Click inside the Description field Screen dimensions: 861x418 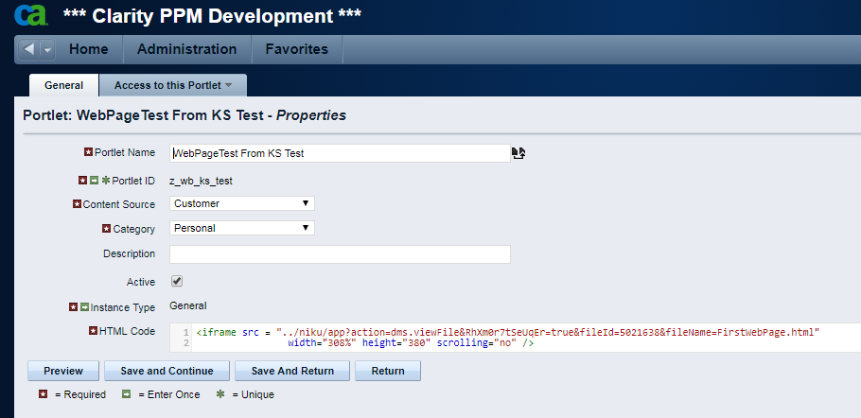340,254
